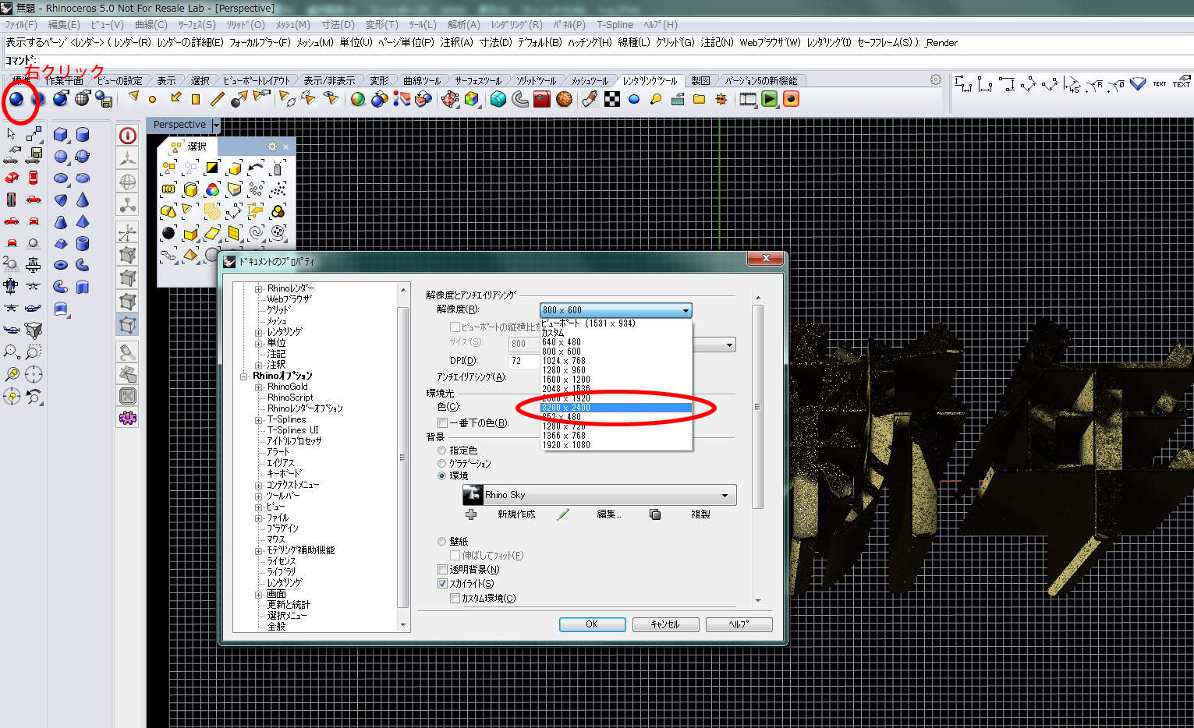Click the green plus icon beside 新規作成
This screenshot has width=1194, height=728.
(x=471, y=514)
